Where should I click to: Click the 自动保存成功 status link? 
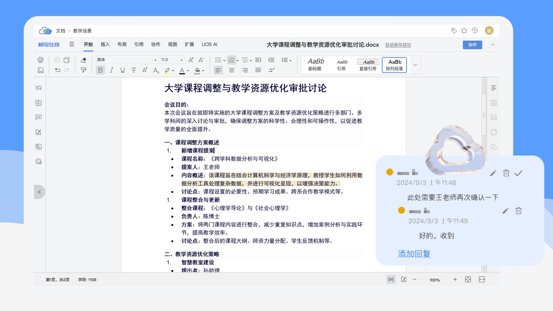[x=398, y=45]
